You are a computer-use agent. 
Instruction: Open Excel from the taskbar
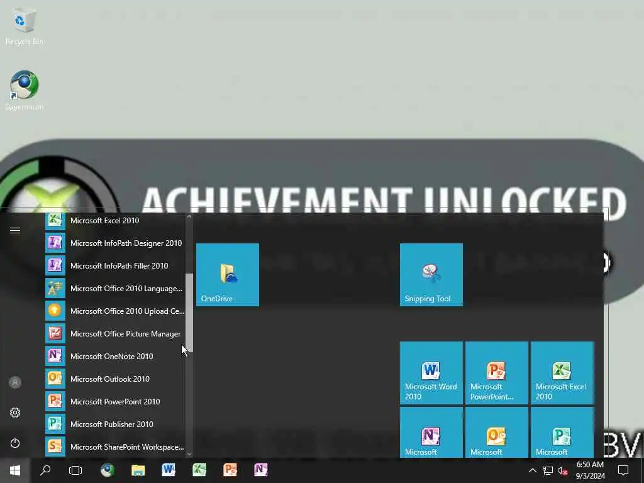[199, 470]
